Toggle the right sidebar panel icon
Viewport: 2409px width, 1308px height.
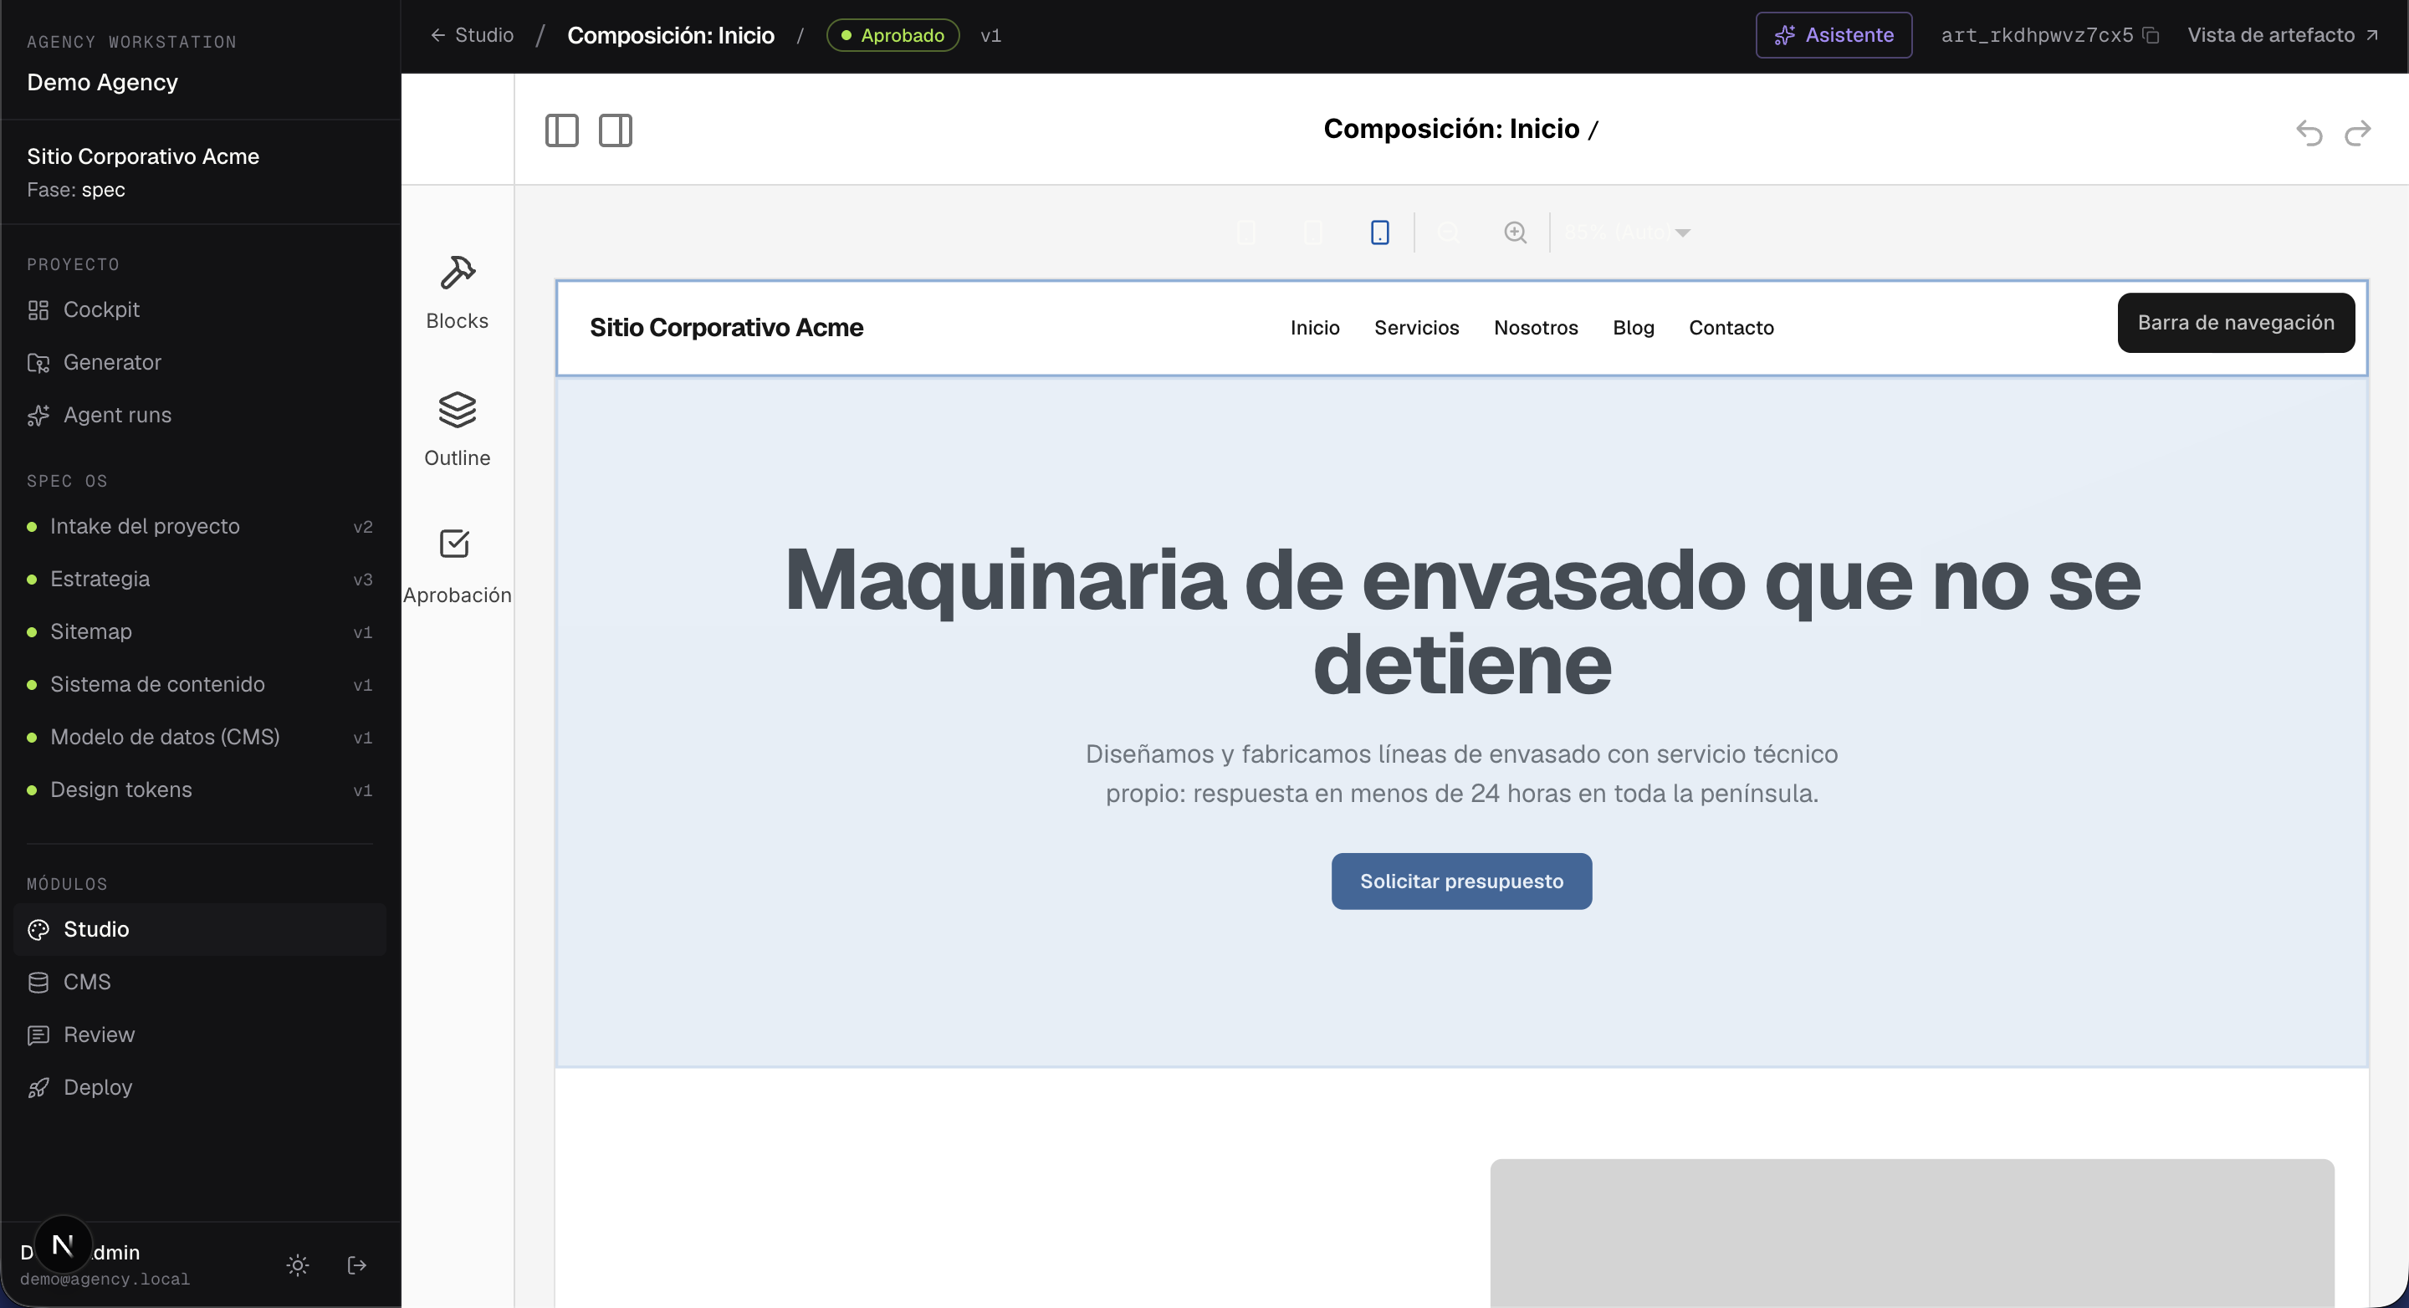[616, 130]
